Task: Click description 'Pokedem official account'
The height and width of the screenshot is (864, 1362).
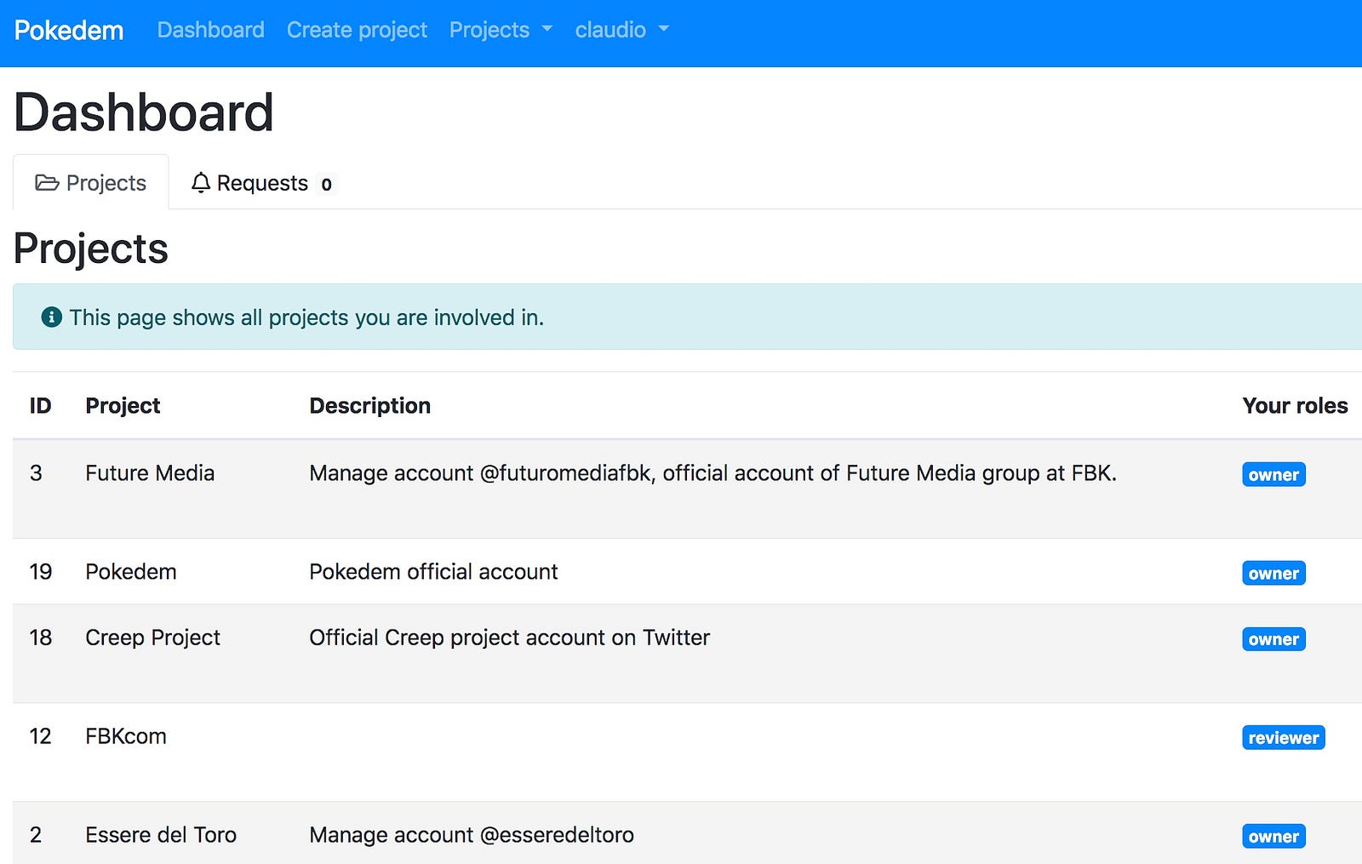Action: (x=433, y=572)
